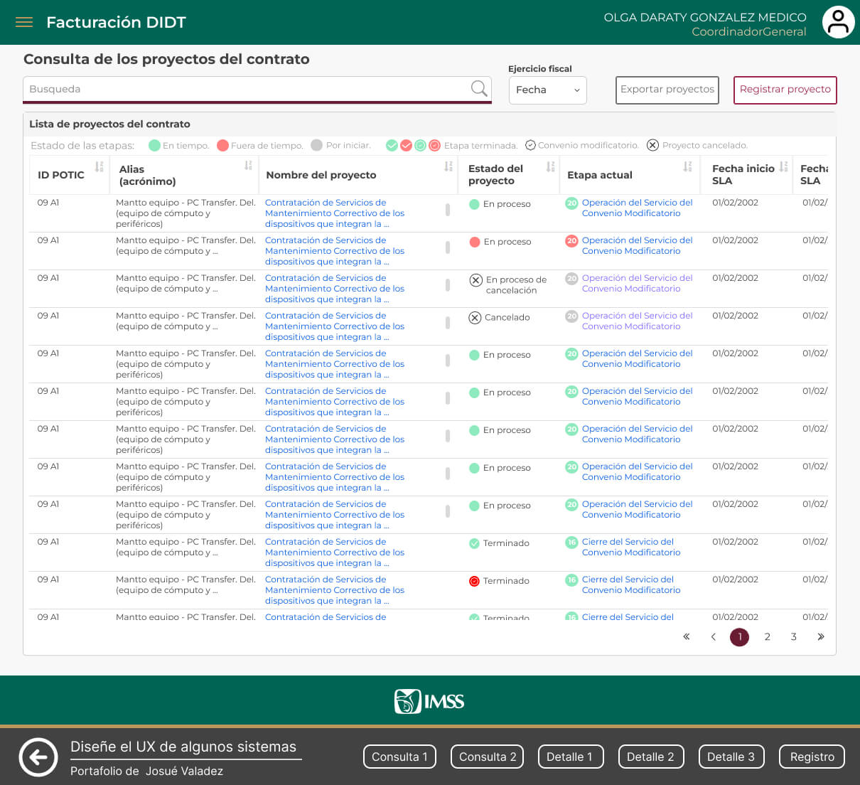Select page 2 in pagination
The height and width of the screenshot is (785, 860).
(x=767, y=637)
